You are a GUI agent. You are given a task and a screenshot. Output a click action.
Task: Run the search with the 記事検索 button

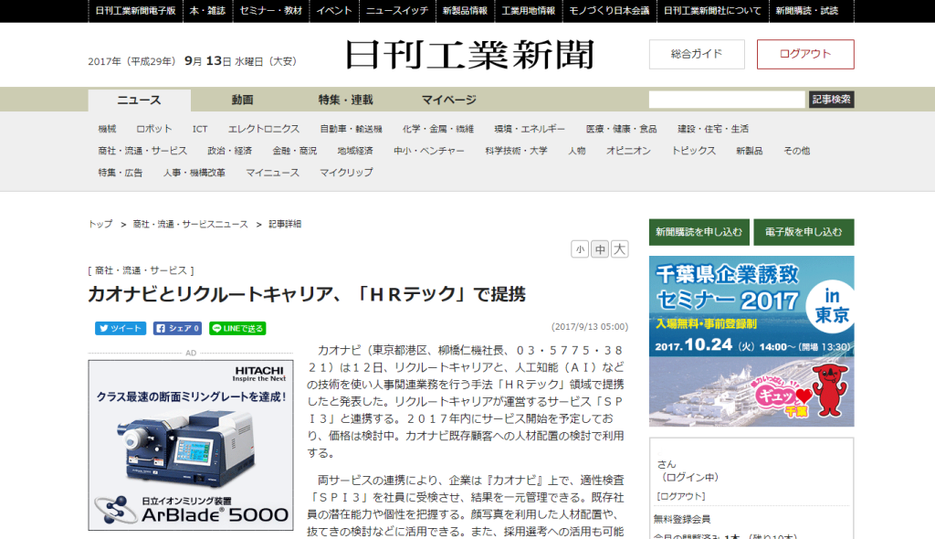coord(831,100)
